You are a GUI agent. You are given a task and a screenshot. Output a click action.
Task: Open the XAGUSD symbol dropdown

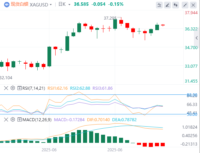[x=41, y=5]
